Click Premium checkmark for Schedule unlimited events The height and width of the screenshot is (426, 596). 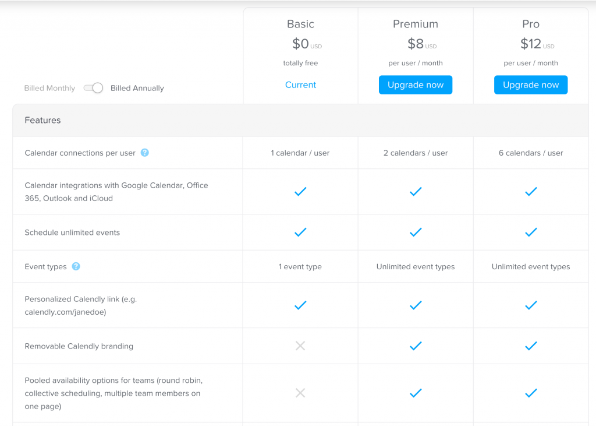(416, 232)
